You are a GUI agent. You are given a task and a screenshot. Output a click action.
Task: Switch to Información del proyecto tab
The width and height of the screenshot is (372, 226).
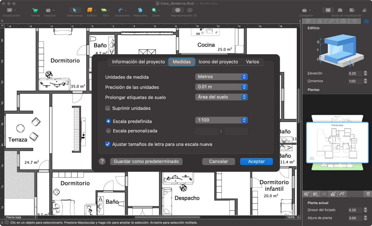tap(138, 62)
